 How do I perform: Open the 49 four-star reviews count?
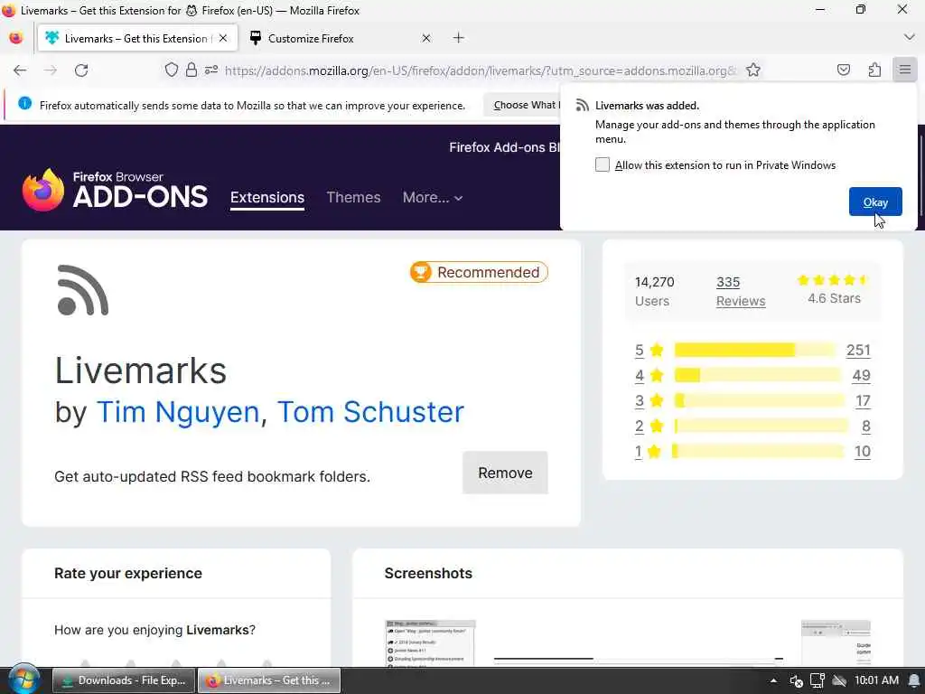click(x=861, y=375)
